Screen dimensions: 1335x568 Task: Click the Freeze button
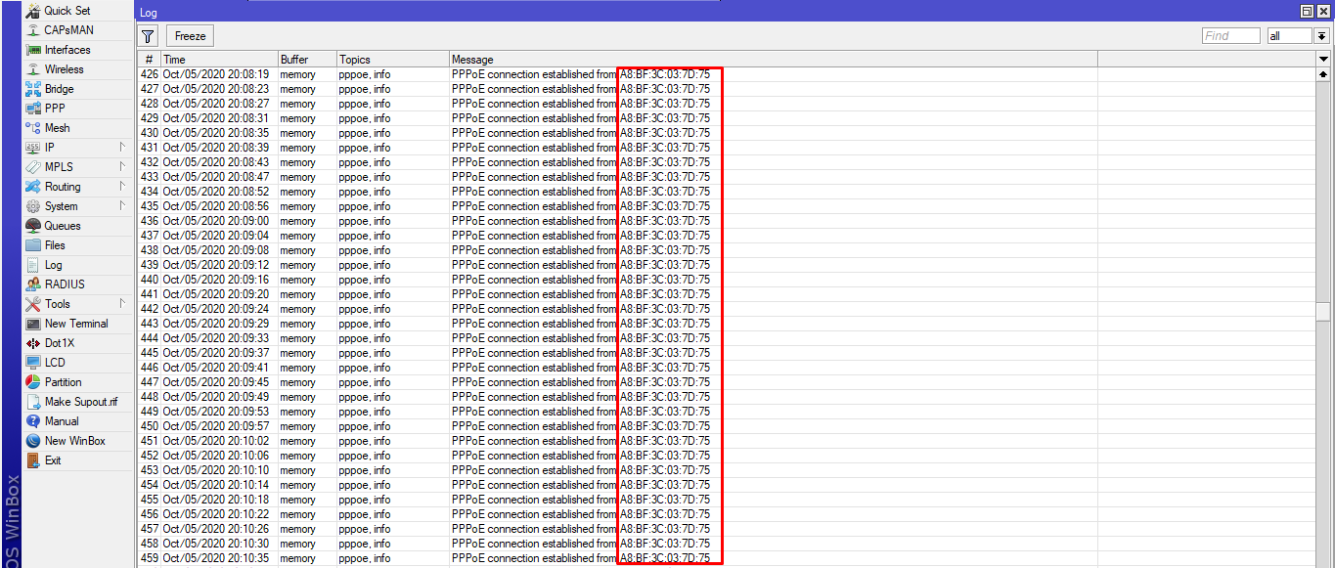[x=189, y=35]
